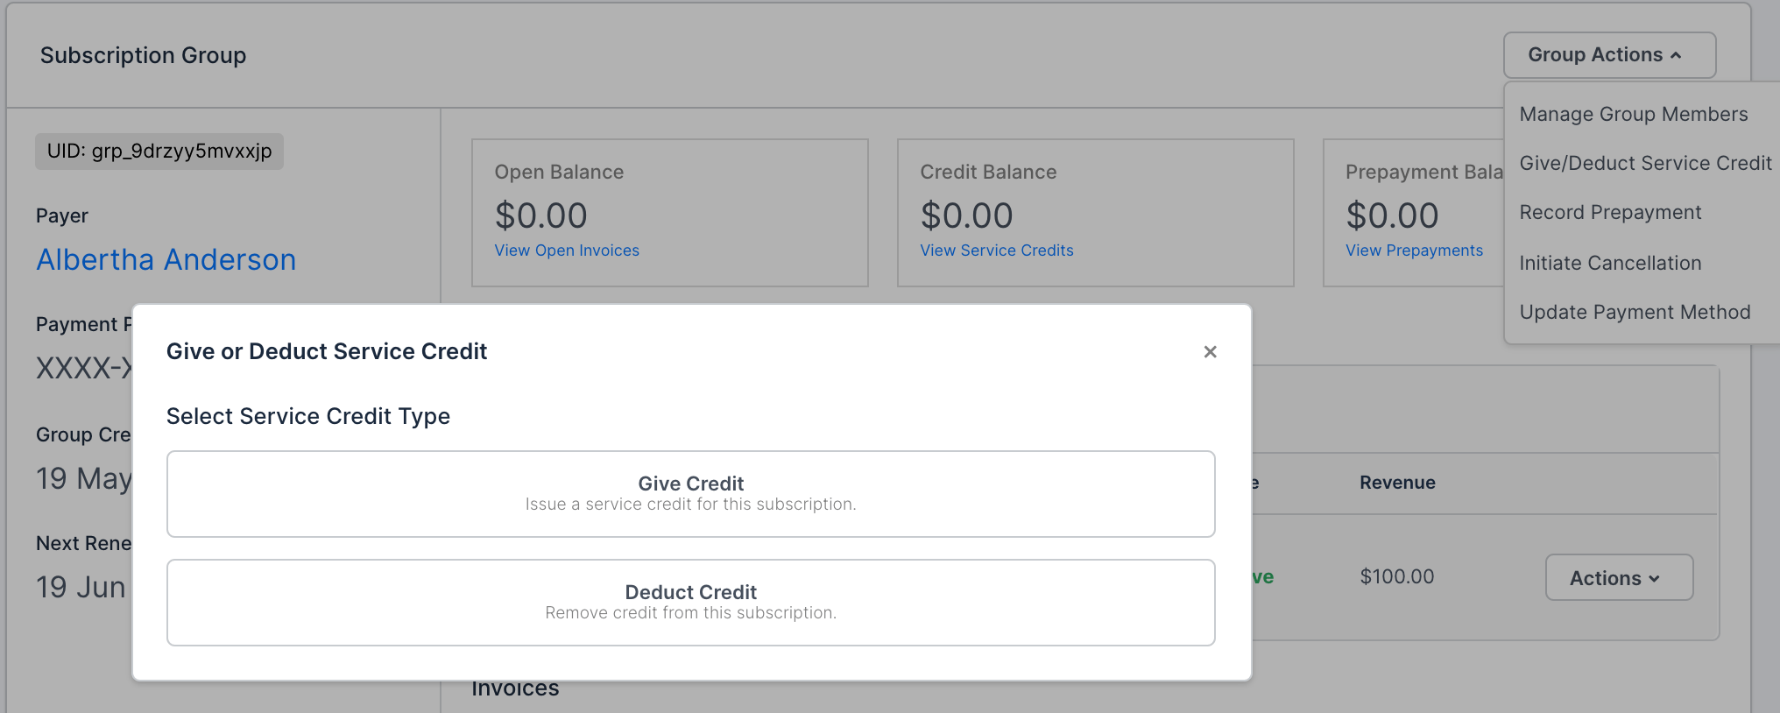Choose the Give Credit option
The height and width of the screenshot is (713, 1780).
click(690, 494)
